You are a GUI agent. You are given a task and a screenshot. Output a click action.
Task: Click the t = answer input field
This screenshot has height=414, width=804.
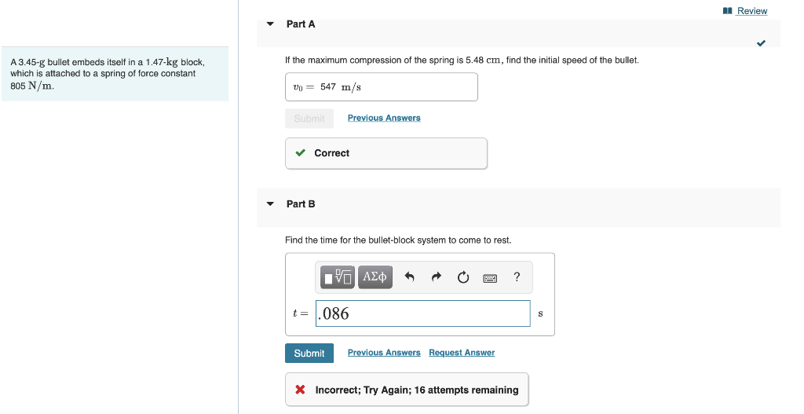click(423, 313)
